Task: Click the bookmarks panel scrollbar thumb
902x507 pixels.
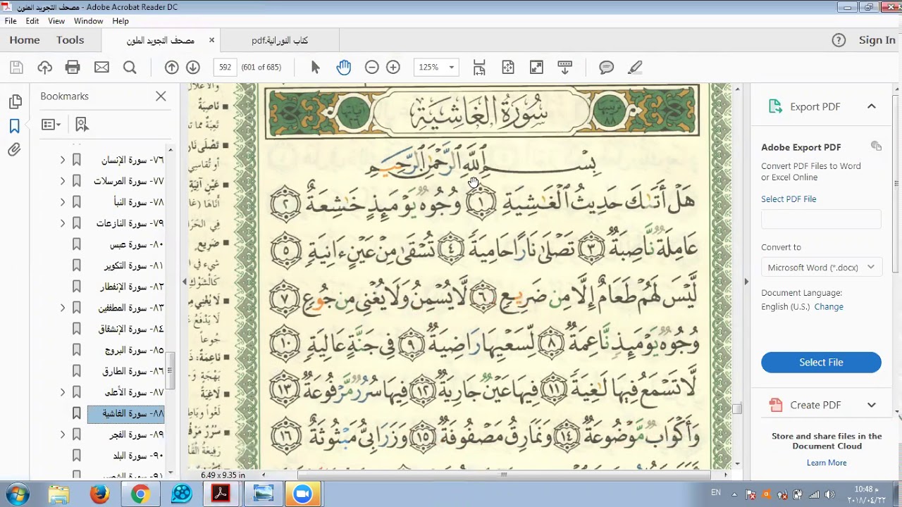Action: [170, 370]
